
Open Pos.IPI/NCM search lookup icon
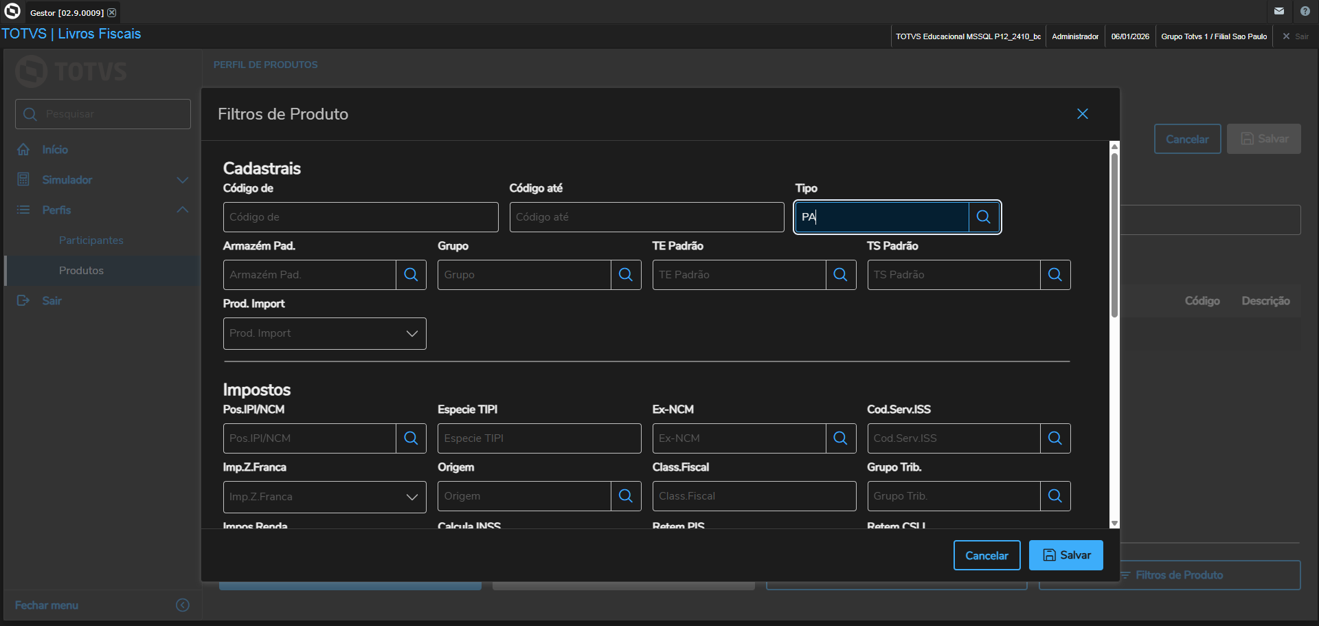click(x=411, y=438)
